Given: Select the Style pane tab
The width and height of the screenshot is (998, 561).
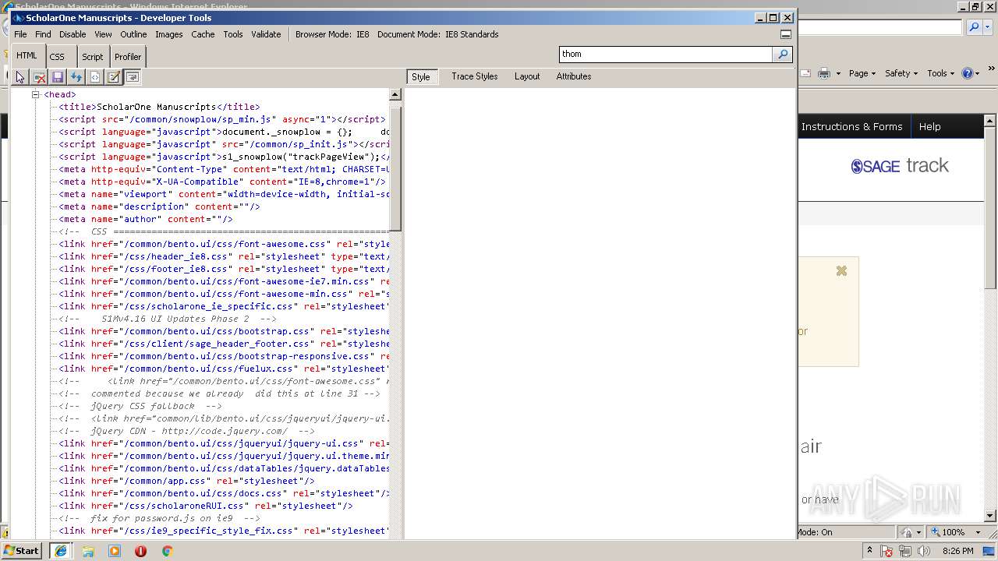Looking at the screenshot, I should click(x=421, y=76).
